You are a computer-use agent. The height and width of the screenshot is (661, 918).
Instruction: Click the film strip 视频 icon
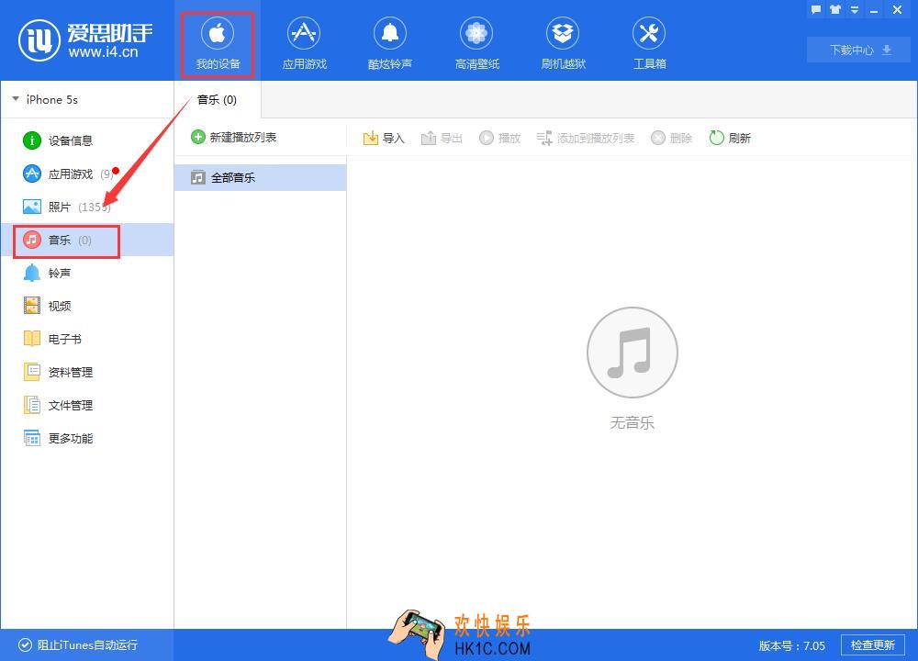point(31,306)
